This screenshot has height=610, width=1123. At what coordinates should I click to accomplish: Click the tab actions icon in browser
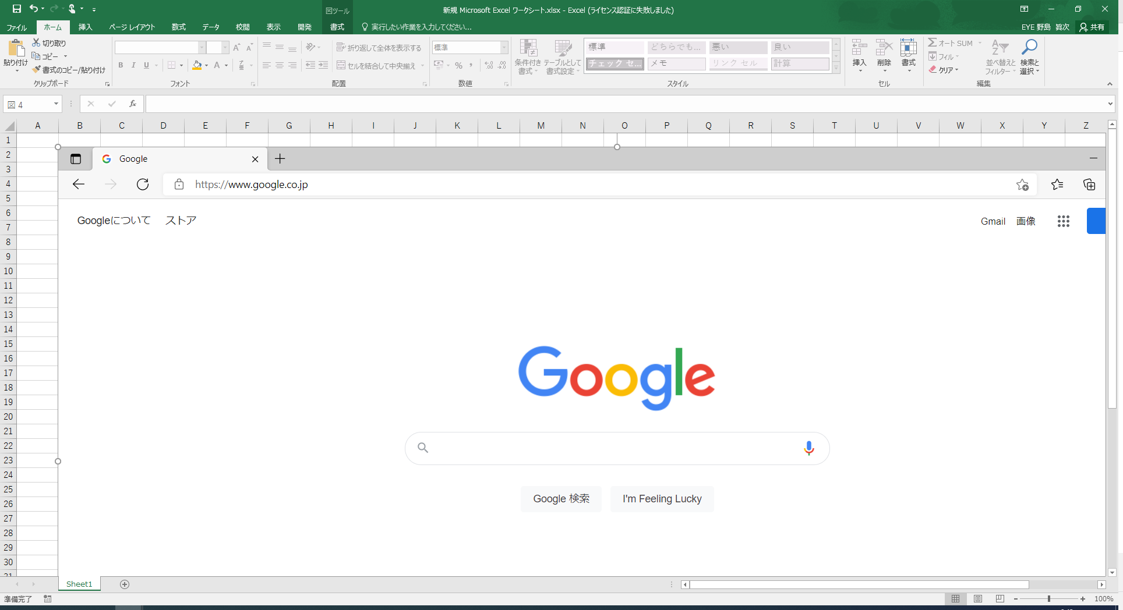(76, 159)
